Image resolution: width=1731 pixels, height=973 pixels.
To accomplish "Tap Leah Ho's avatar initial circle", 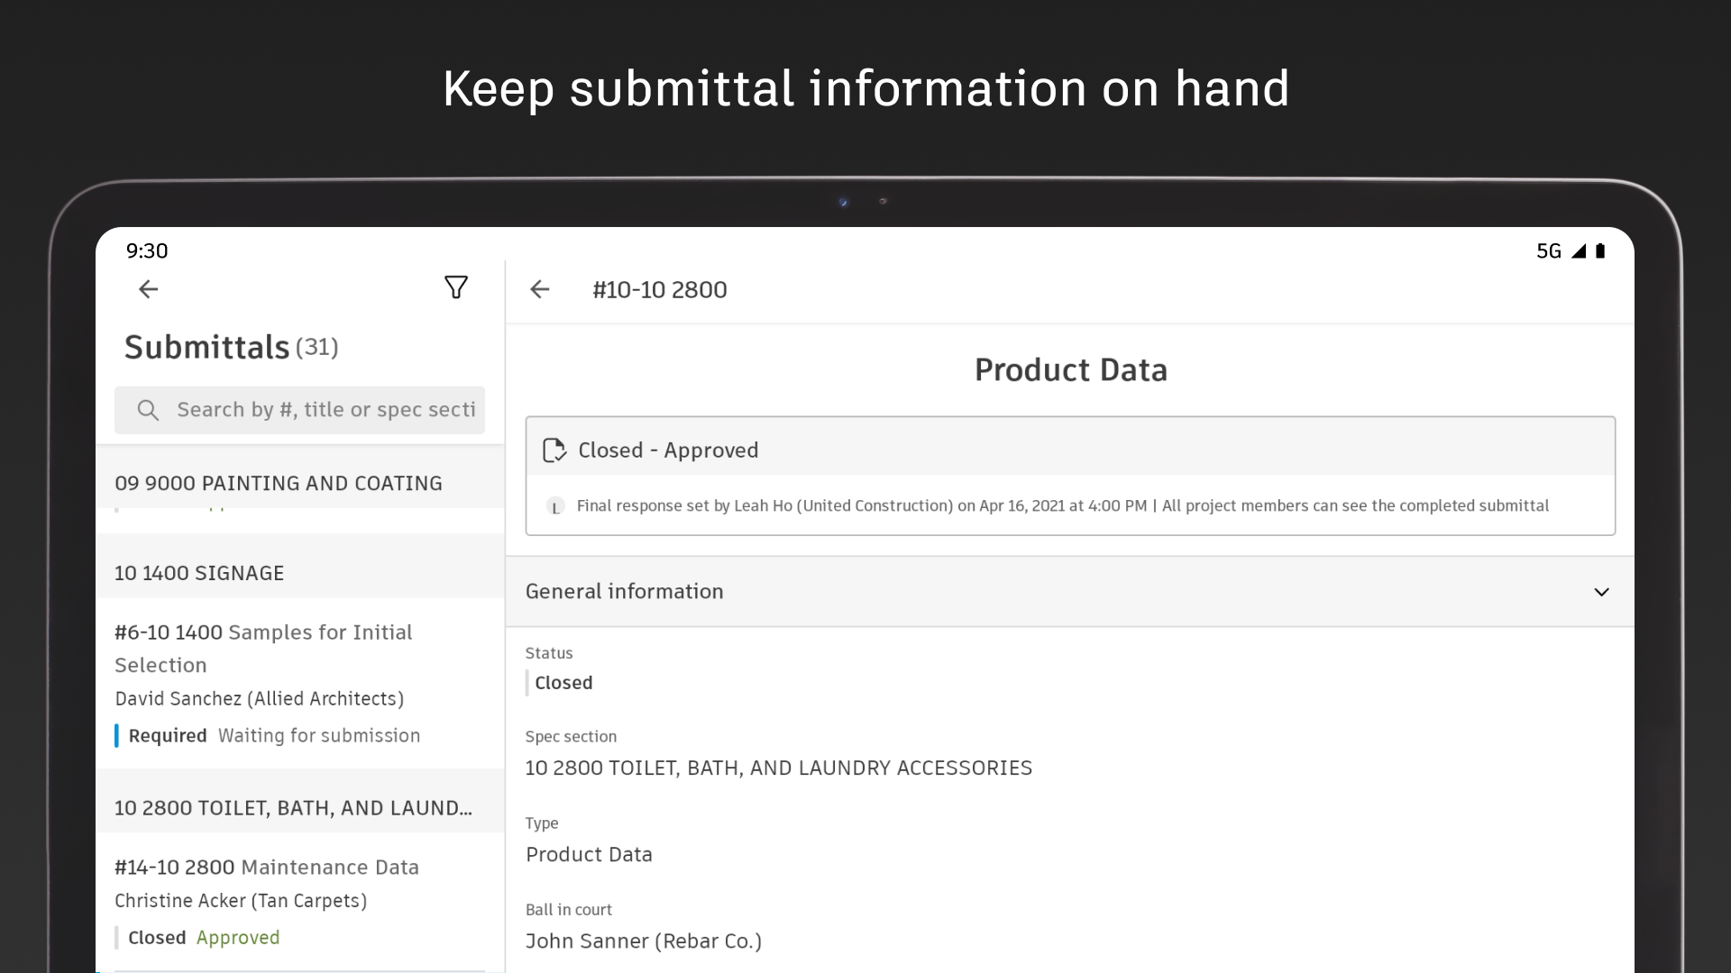I will point(555,506).
